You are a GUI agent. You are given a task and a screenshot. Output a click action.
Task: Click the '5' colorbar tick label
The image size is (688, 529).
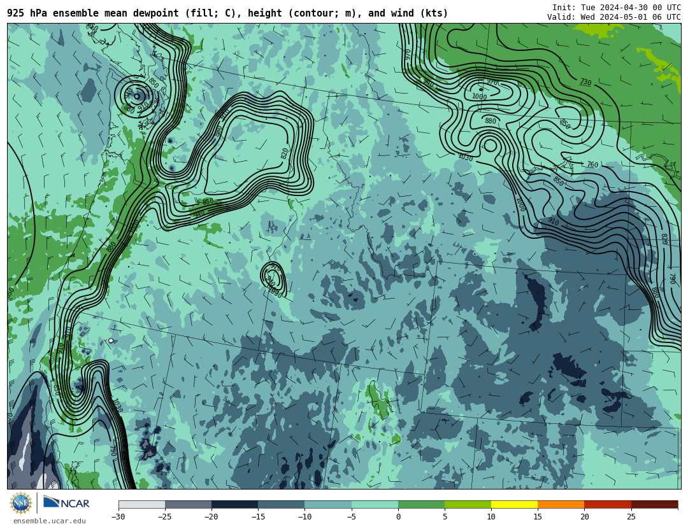445,517
